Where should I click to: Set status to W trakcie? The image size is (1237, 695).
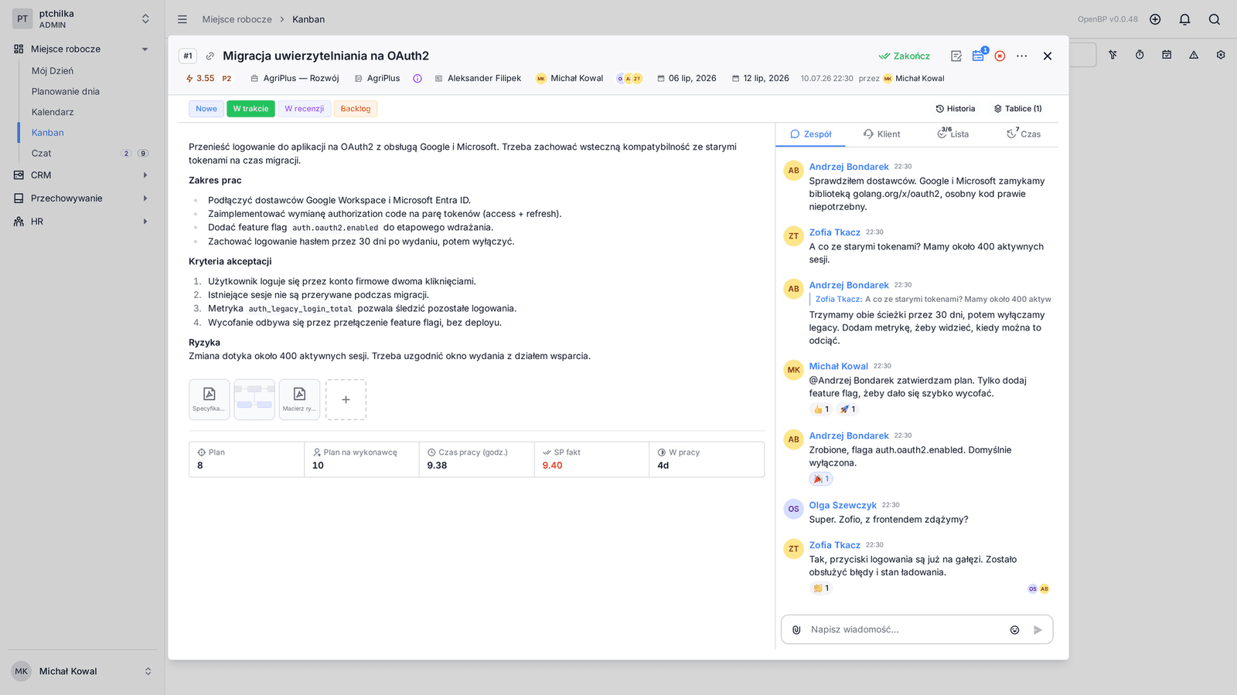250,109
